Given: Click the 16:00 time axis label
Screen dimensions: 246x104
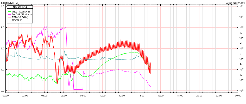Looking at the screenshot, I should pyautogui.click(x=161, y=95).
